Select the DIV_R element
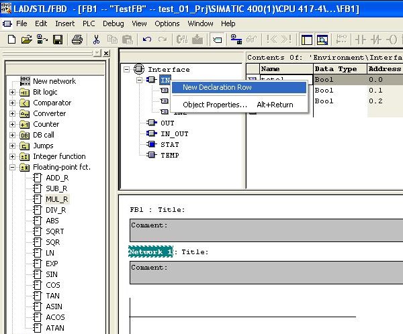403x334 pixels. 56,210
